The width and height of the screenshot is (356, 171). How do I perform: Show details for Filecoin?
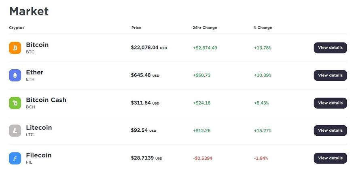click(330, 158)
